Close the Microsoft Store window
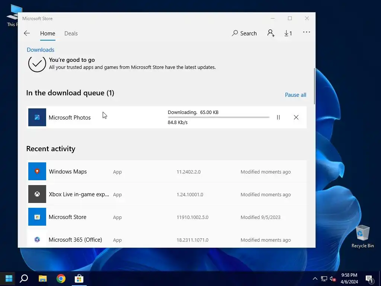Screen dimensions: 381x286 (307, 19)
